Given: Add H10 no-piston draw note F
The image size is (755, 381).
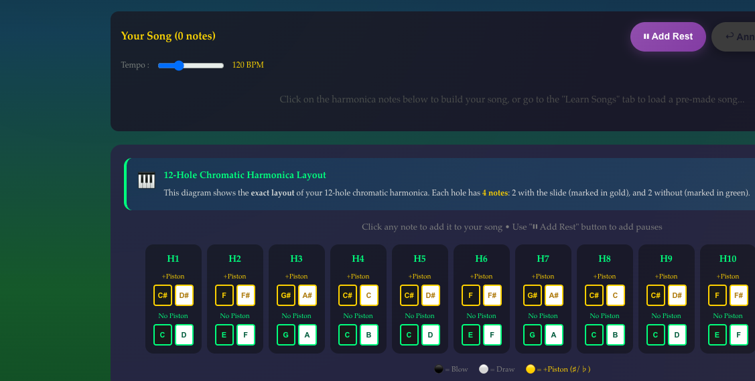Looking at the screenshot, I should pos(739,335).
